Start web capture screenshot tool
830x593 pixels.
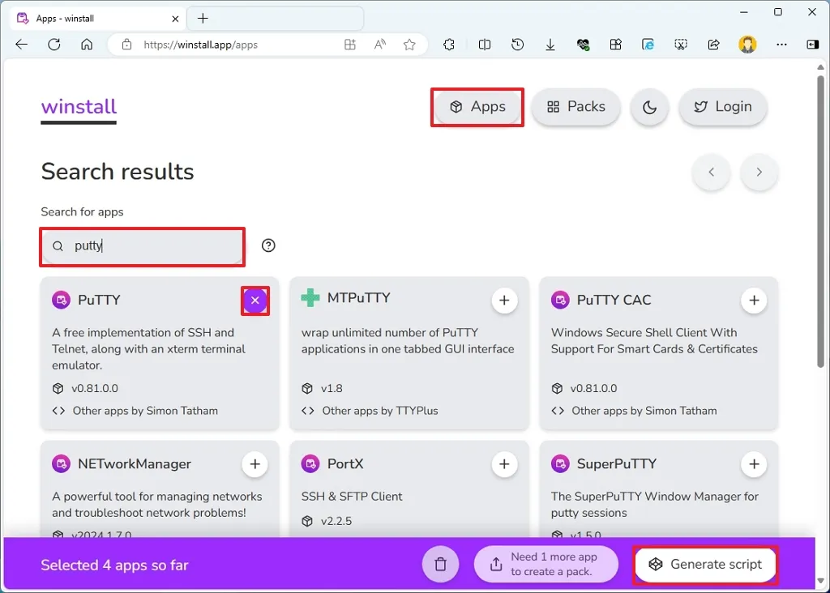[681, 45]
